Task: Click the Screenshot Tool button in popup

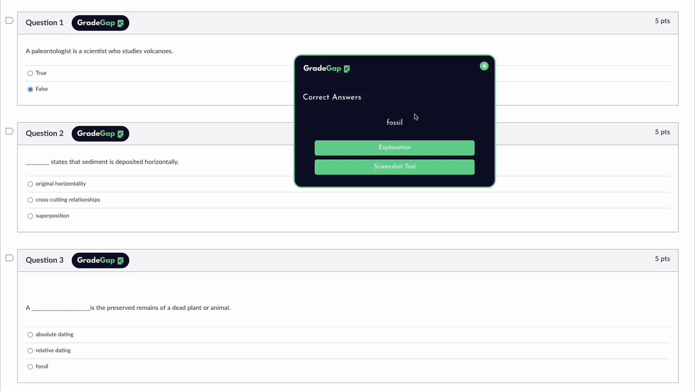Action: [x=395, y=167]
